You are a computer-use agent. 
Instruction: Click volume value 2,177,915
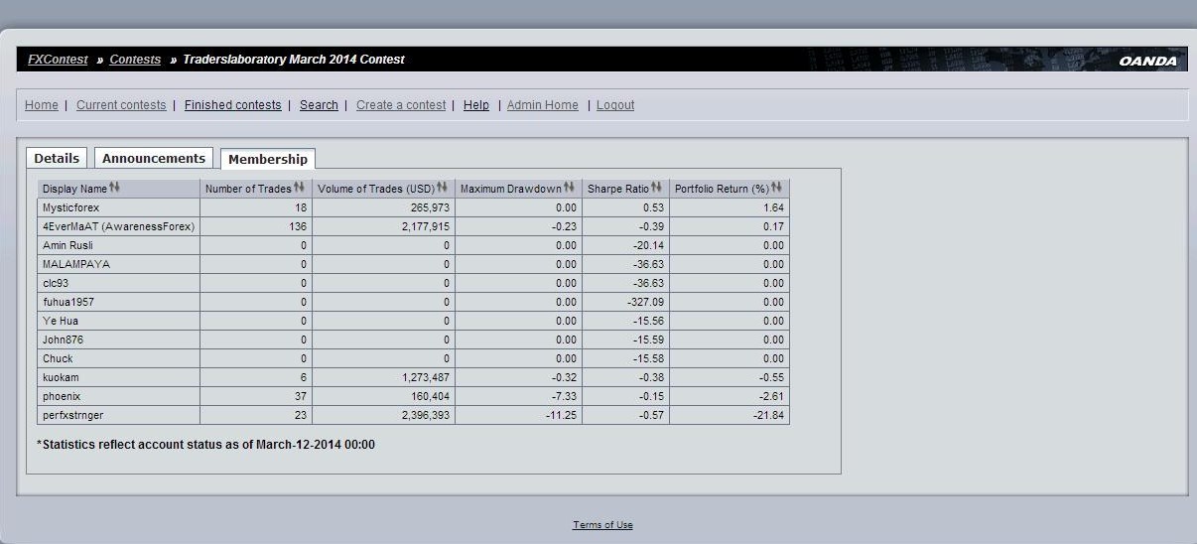tap(425, 226)
